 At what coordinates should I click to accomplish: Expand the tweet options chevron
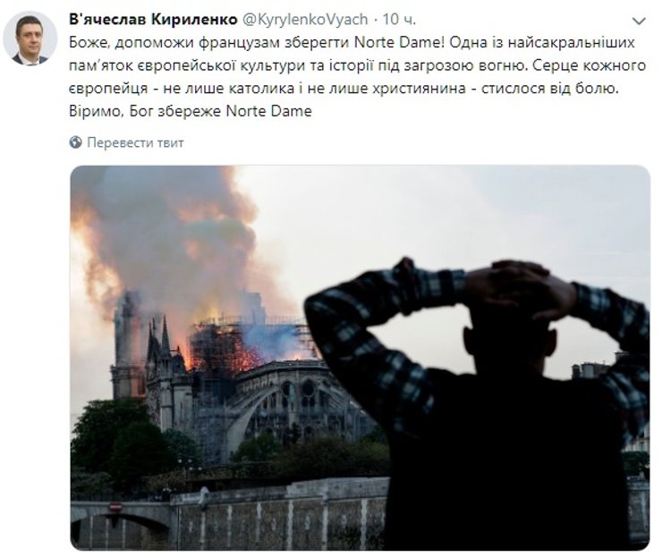(x=639, y=21)
